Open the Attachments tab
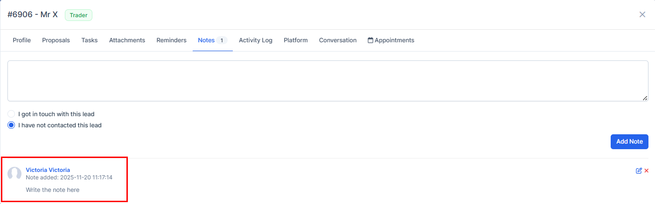The width and height of the screenshot is (655, 204). click(x=127, y=40)
